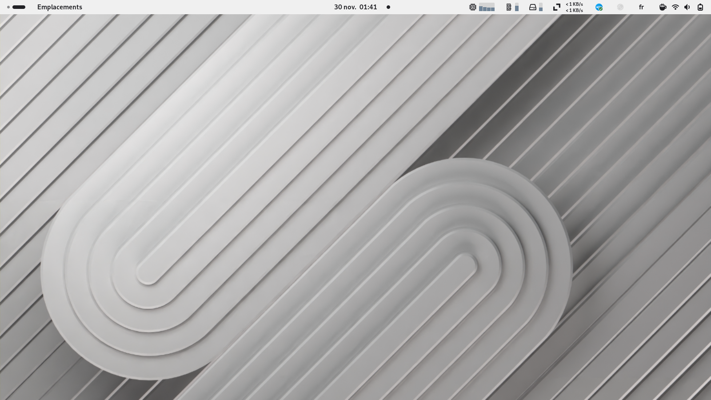Click the notification dot beside the clock
The image size is (711, 400).
point(388,7)
